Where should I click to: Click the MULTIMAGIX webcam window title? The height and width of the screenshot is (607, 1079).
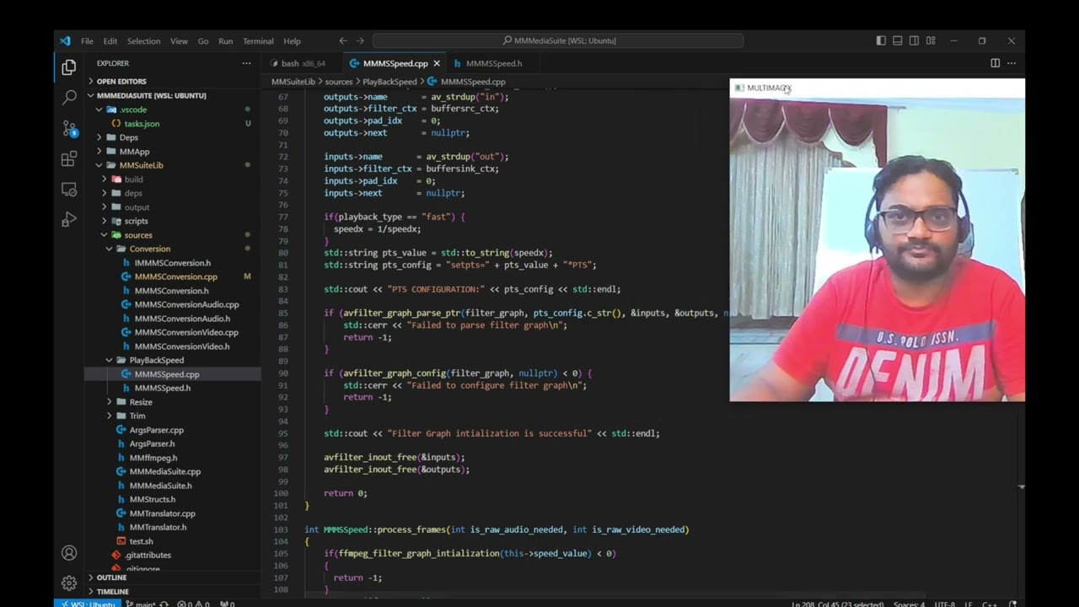point(769,88)
